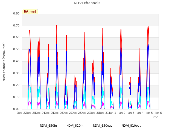Click the 0.10 y-axis tick label
175x131 pixels.
point(16,97)
